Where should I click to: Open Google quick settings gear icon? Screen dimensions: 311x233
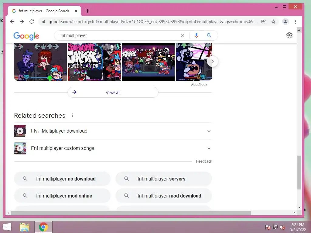(x=289, y=35)
